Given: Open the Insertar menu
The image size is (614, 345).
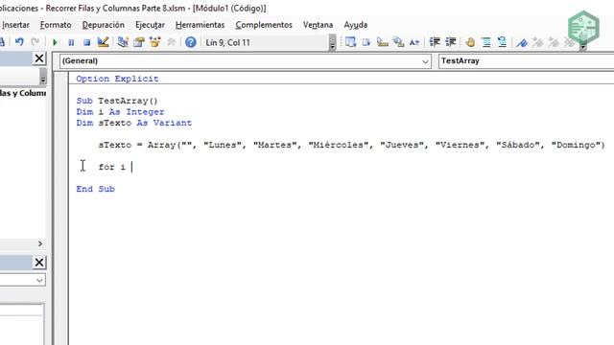Looking at the screenshot, I should pyautogui.click(x=15, y=25).
